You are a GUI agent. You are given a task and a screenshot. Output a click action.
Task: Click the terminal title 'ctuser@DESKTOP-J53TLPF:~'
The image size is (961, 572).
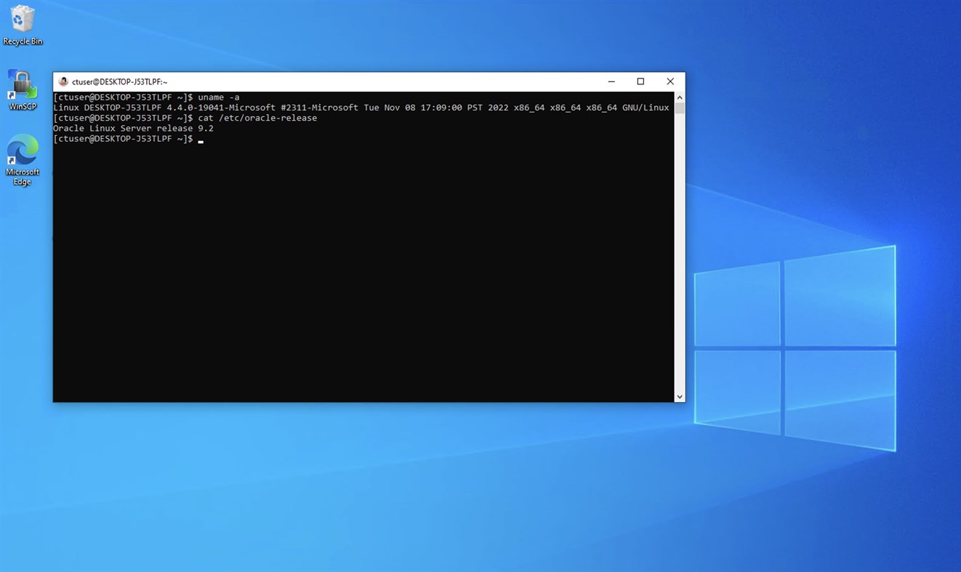(120, 82)
